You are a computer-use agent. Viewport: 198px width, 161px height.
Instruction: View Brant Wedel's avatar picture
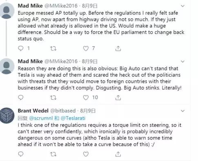tap(7, 116)
